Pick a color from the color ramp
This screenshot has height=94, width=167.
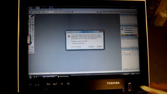pyautogui.click(x=129, y=35)
